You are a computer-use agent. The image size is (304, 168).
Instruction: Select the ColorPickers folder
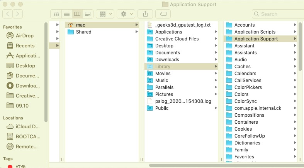[x=260, y=87]
